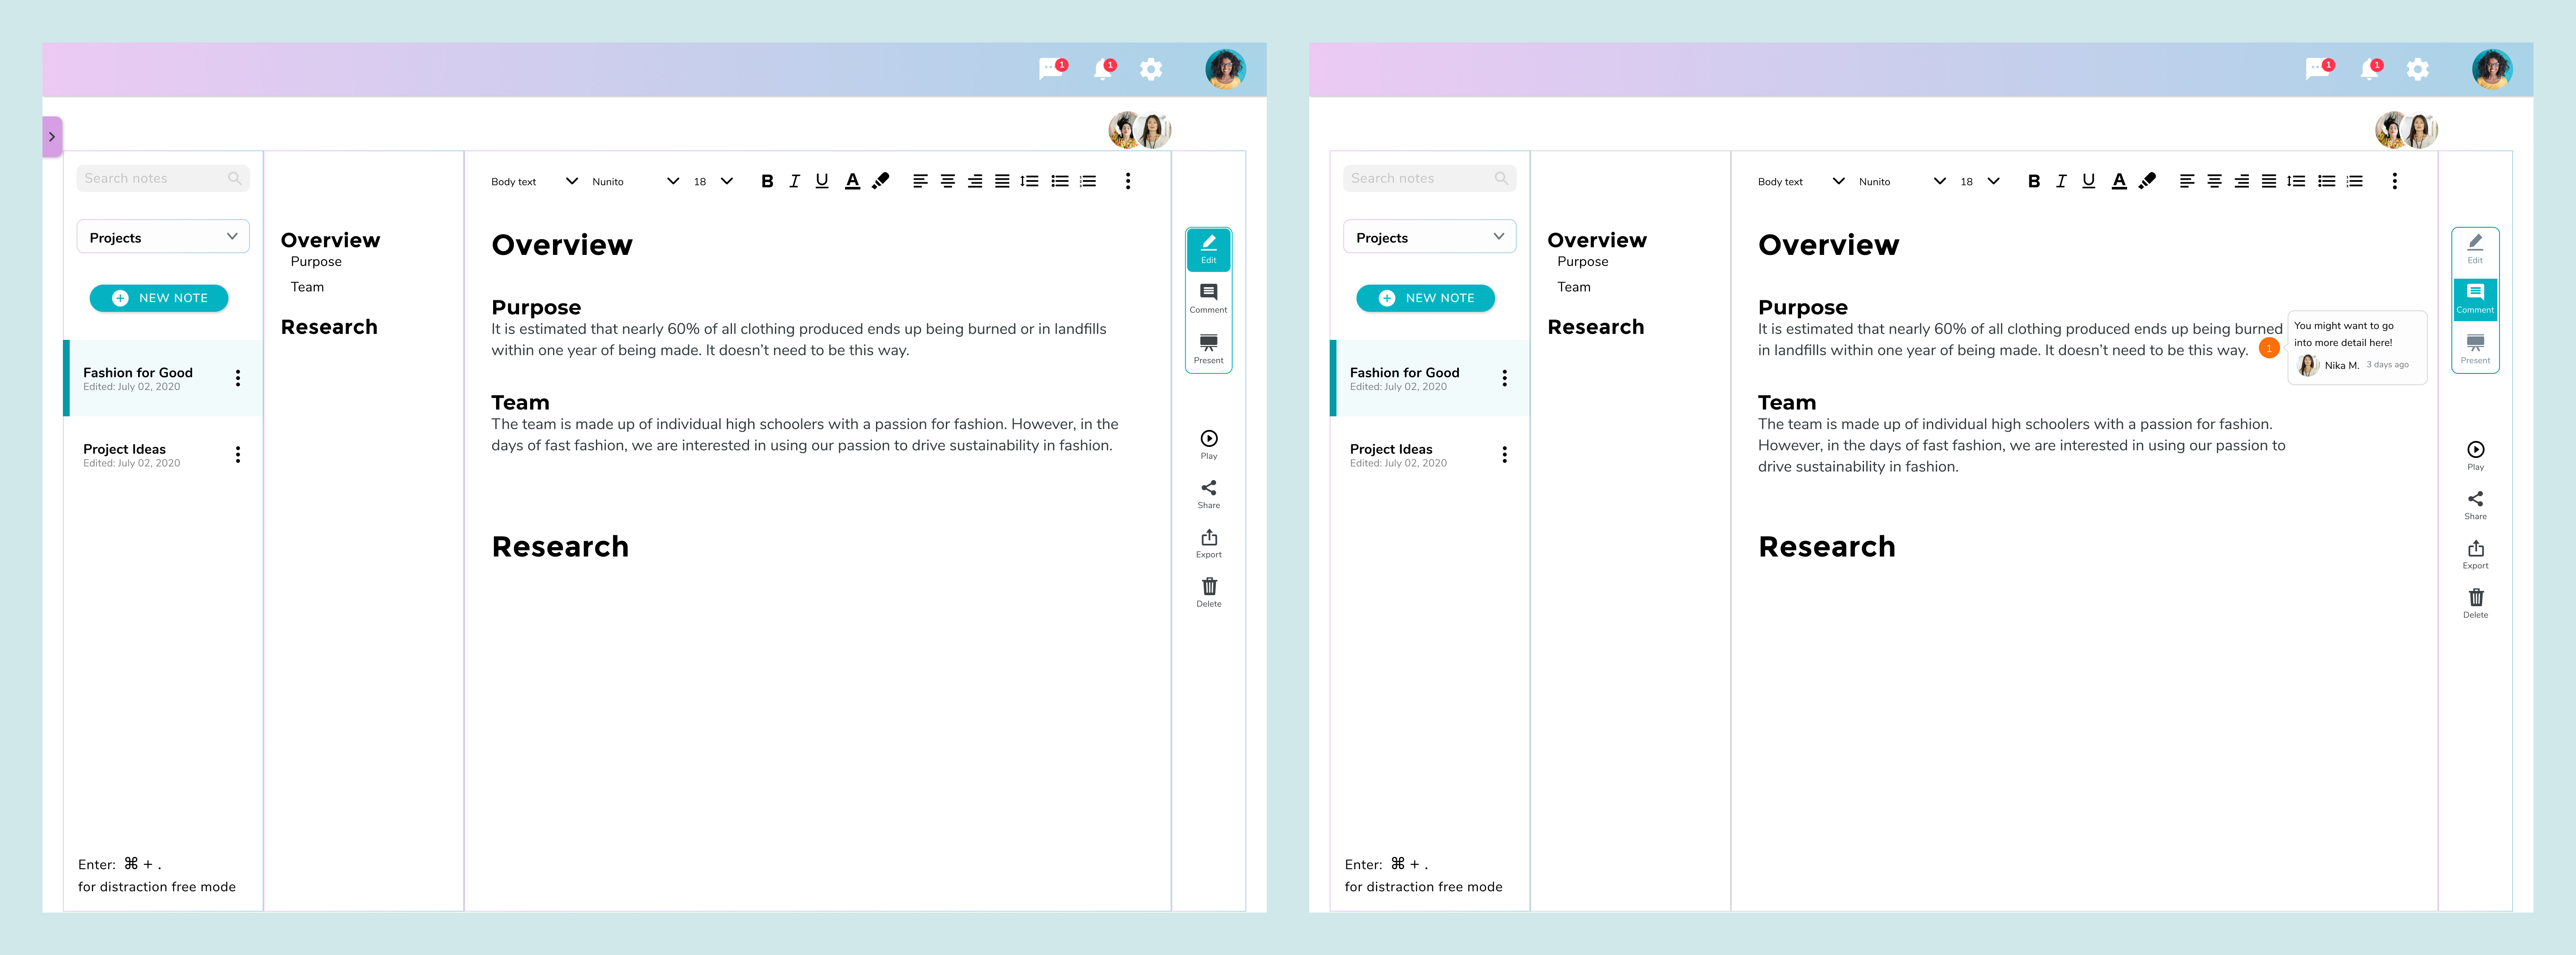
Task: Select Project Ideas note in right screen
Action: click(1430, 455)
